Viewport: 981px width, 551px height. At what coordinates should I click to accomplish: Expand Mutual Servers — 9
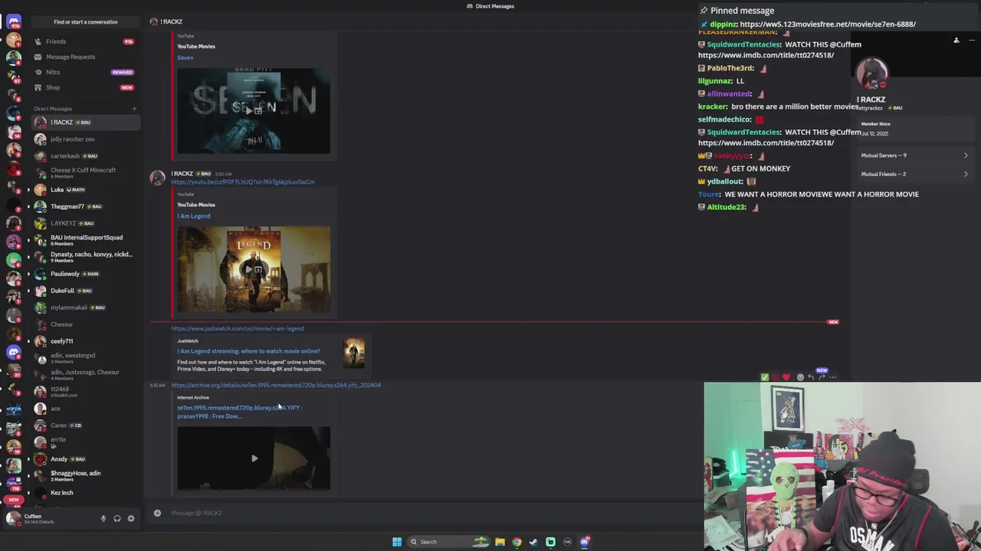(x=914, y=155)
